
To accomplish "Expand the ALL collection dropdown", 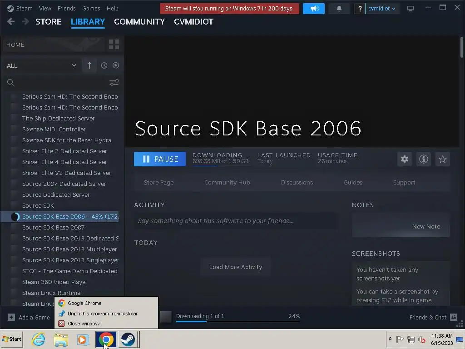I will 41,65.
